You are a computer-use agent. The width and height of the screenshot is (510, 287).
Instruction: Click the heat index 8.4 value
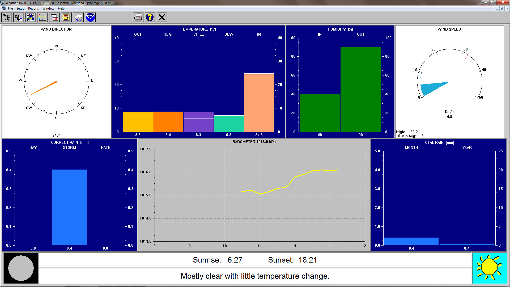click(168, 135)
